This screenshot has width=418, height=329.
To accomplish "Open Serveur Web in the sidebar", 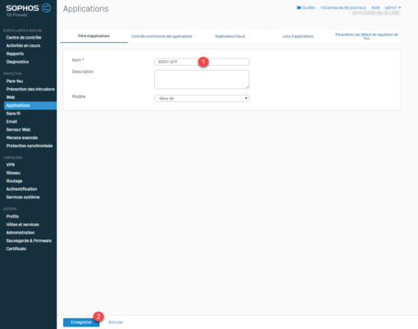I will [18, 130].
